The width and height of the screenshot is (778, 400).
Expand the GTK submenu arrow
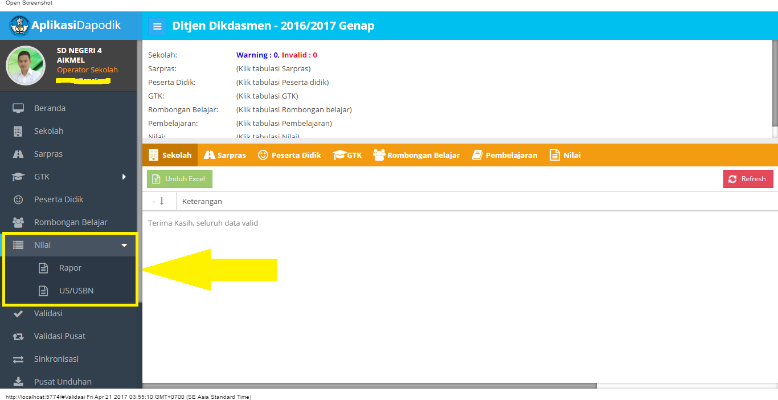click(x=124, y=177)
